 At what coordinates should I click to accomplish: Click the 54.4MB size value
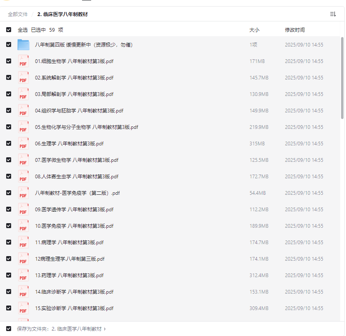(x=257, y=193)
